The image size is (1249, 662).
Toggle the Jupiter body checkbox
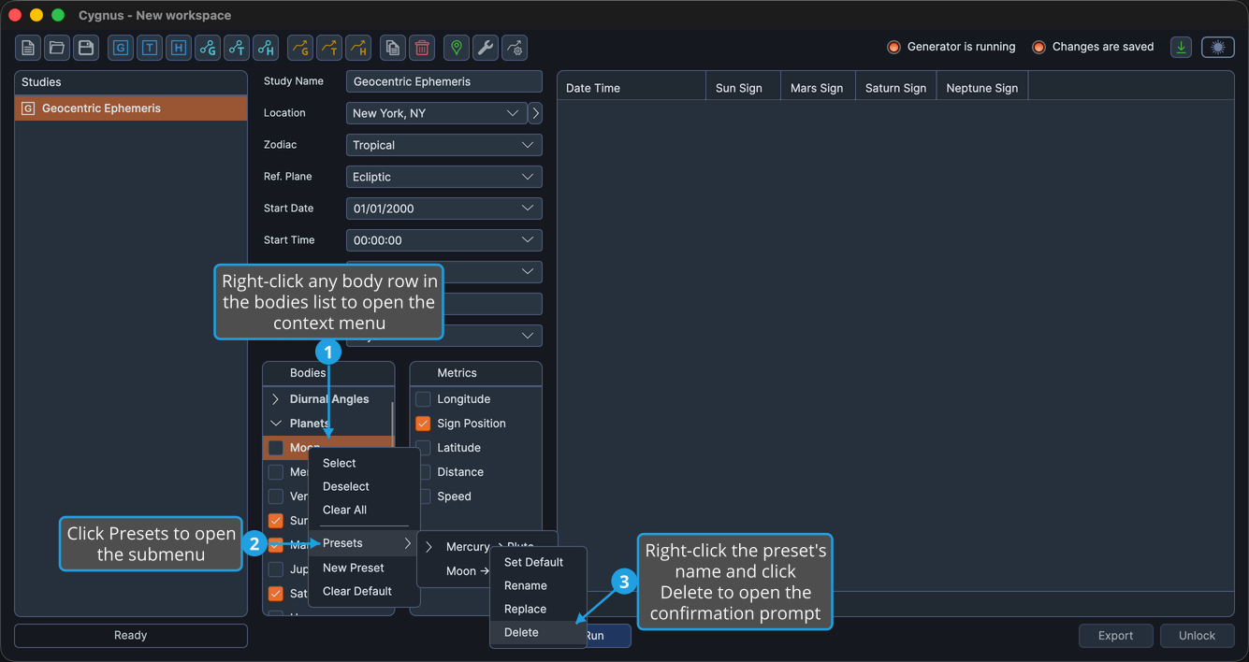(276, 569)
